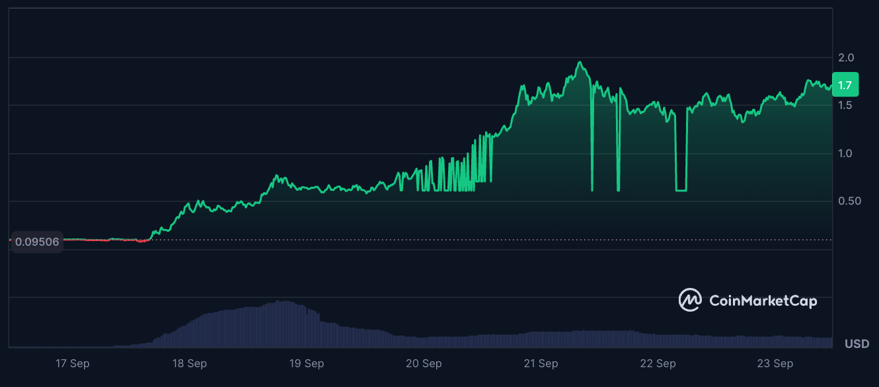The image size is (879, 387).
Task: Select the 22 Sep date label
Action: [658, 363]
